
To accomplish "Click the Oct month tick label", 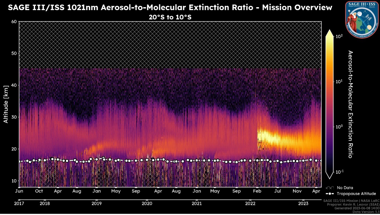I will click(39, 191).
